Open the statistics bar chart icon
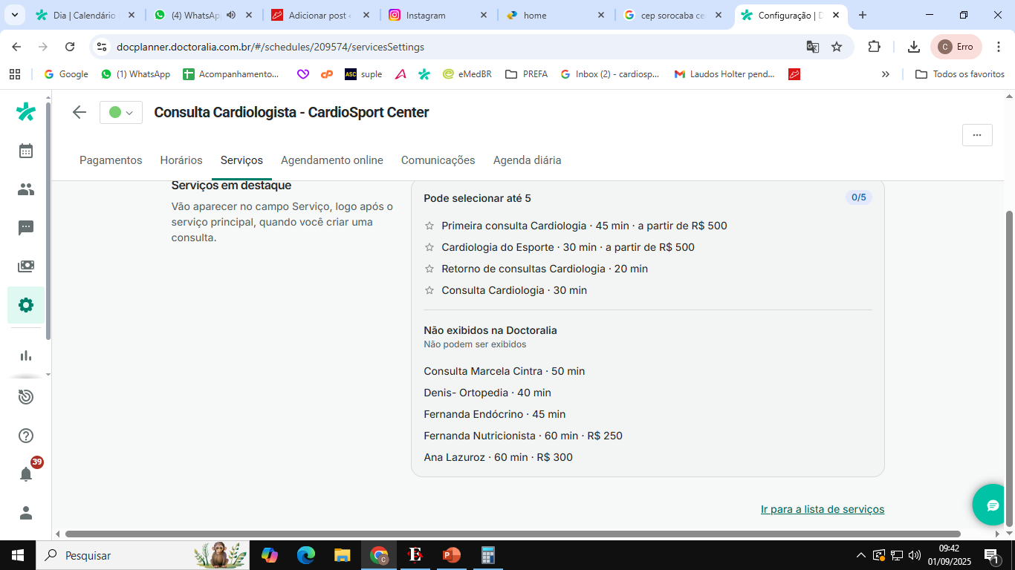Viewport: 1015px width, 570px height. [26, 356]
